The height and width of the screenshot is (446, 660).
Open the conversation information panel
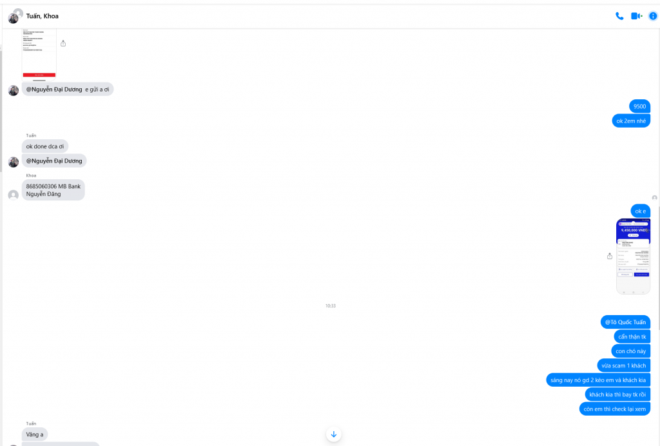coord(653,16)
